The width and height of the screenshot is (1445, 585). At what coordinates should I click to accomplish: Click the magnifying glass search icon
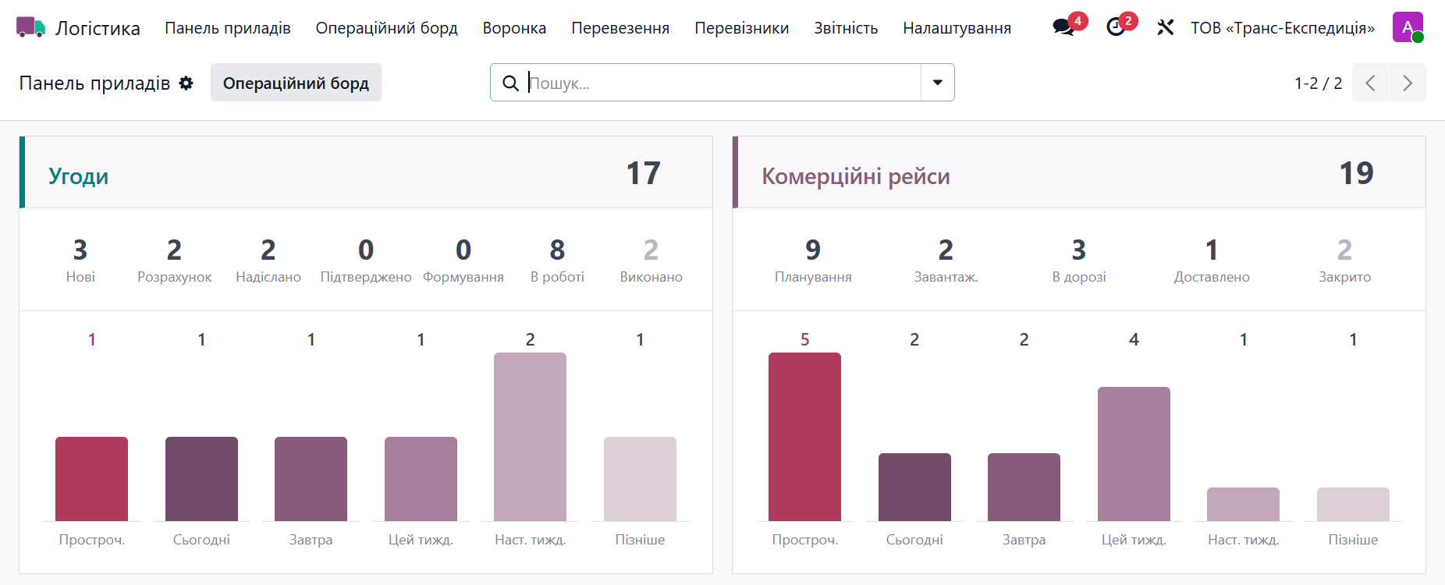(510, 83)
